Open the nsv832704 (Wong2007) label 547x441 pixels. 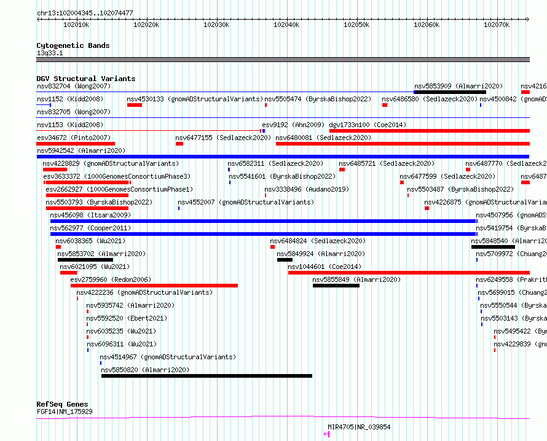74,86
